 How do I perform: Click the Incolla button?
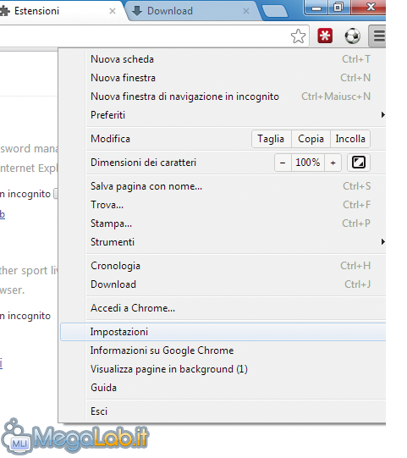350,139
